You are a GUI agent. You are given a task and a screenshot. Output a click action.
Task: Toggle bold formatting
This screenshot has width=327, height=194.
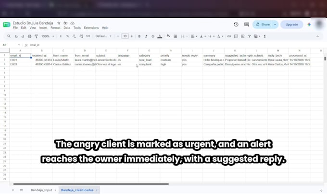coord(139,36)
